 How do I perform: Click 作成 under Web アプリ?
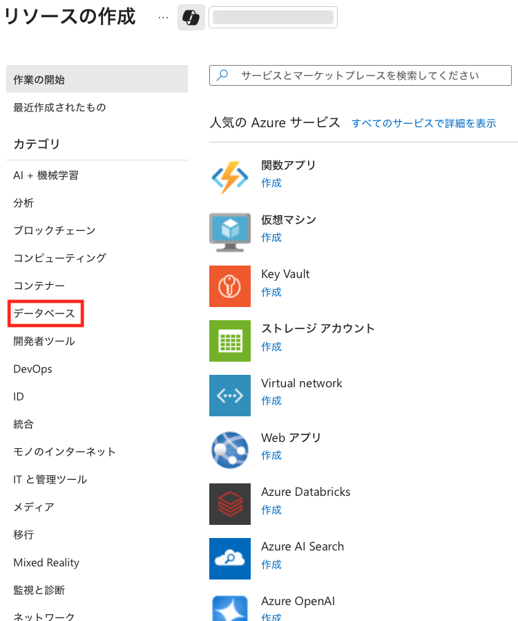tap(271, 455)
